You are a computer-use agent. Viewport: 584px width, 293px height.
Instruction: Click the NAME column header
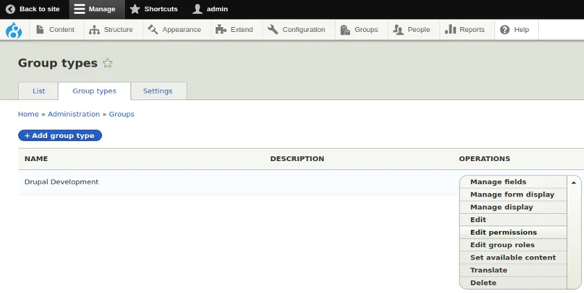[x=36, y=159]
